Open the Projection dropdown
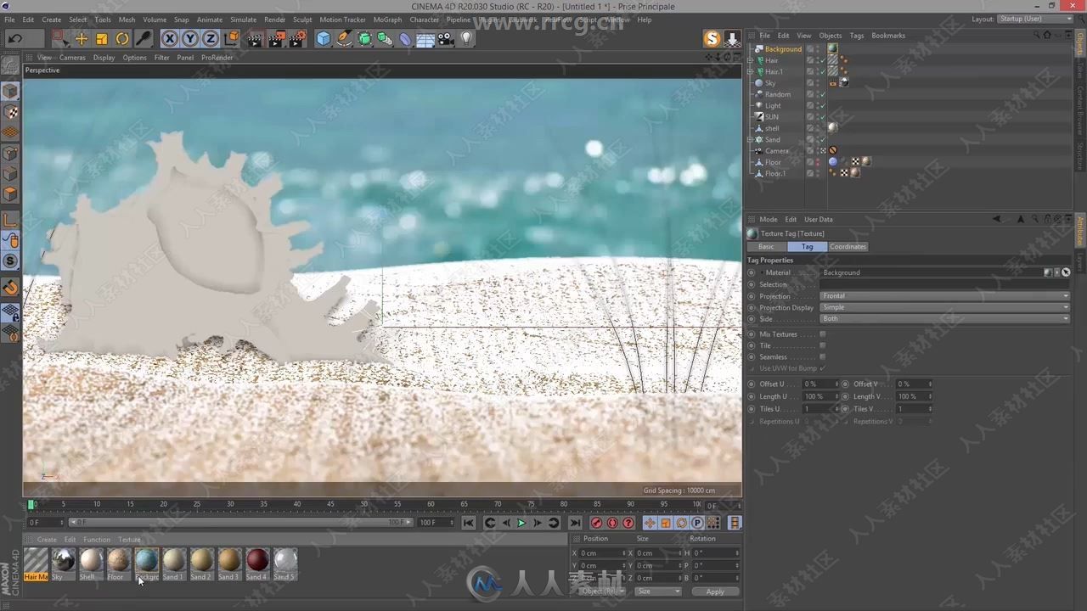Image resolution: width=1087 pixels, height=611 pixels. point(945,295)
